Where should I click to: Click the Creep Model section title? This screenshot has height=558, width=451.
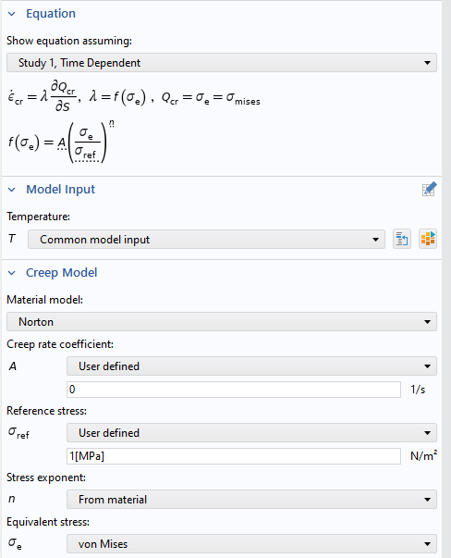pyautogui.click(x=62, y=273)
